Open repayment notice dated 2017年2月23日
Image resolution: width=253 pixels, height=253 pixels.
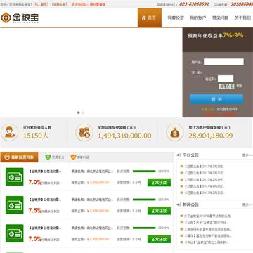coord(204,186)
